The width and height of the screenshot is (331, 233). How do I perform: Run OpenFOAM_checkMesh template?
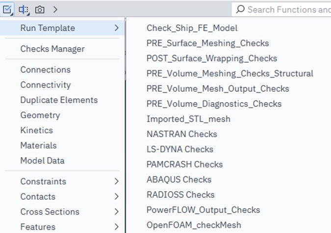pos(194,225)
